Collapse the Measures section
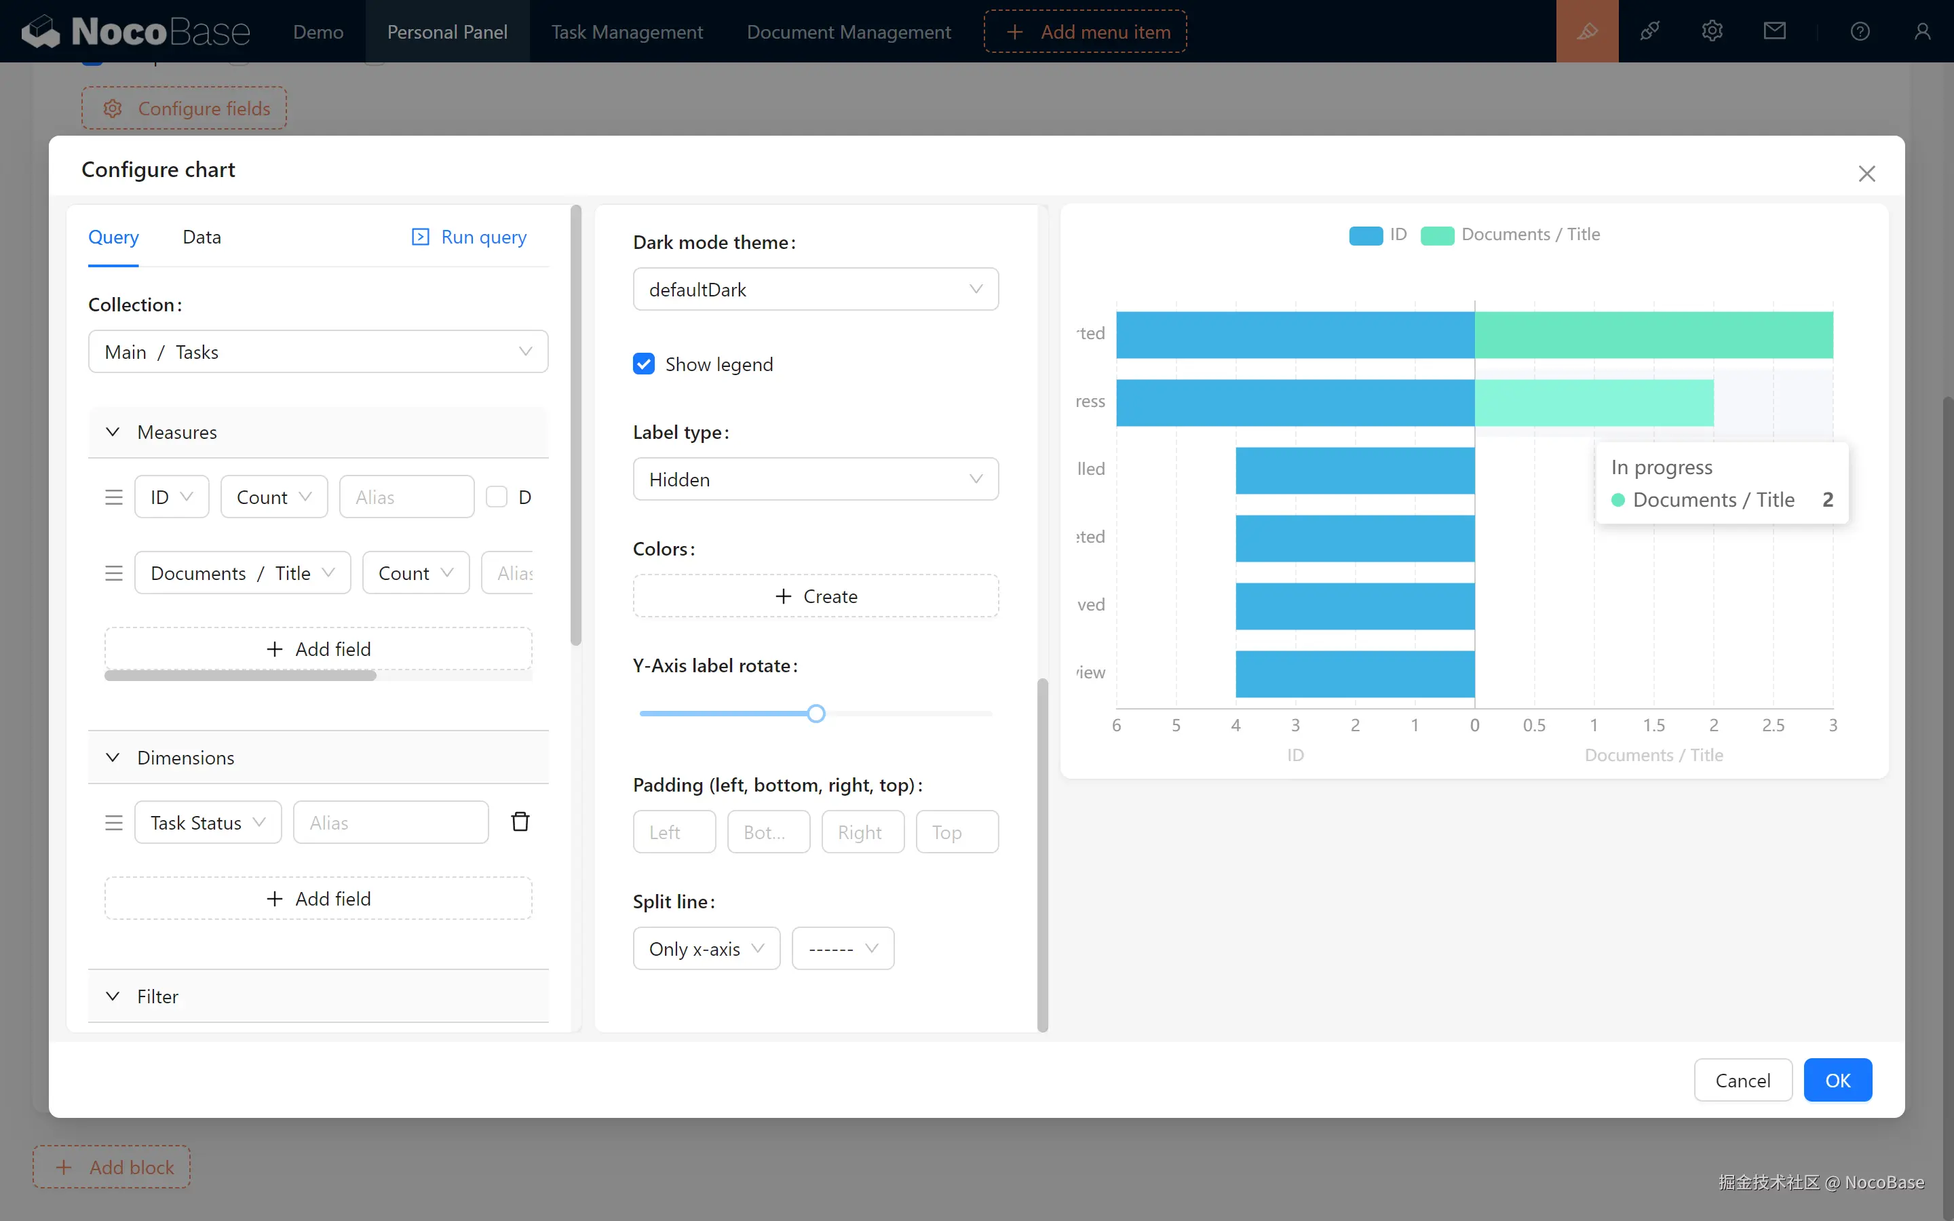The width and height of the screenshot is (1954, 1221). point(113,432)
